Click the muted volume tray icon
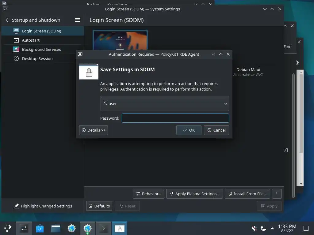314x235 pixels. tap(254, 228)
